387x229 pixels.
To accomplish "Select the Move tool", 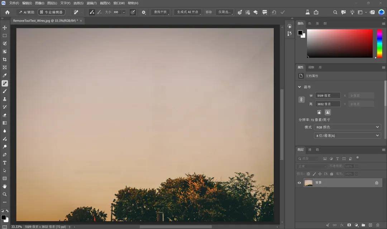I will pyautogui.click(x=5, y=28).
